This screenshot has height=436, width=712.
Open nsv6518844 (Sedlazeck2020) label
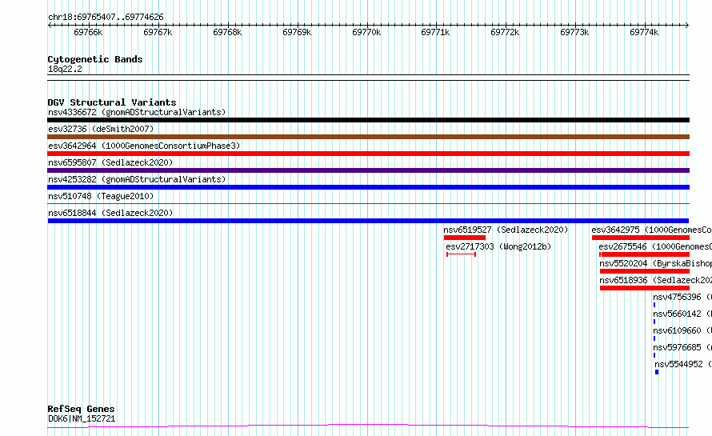click(x=110, y=213)
